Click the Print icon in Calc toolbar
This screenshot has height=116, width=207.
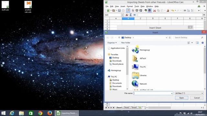pos(137,11)
